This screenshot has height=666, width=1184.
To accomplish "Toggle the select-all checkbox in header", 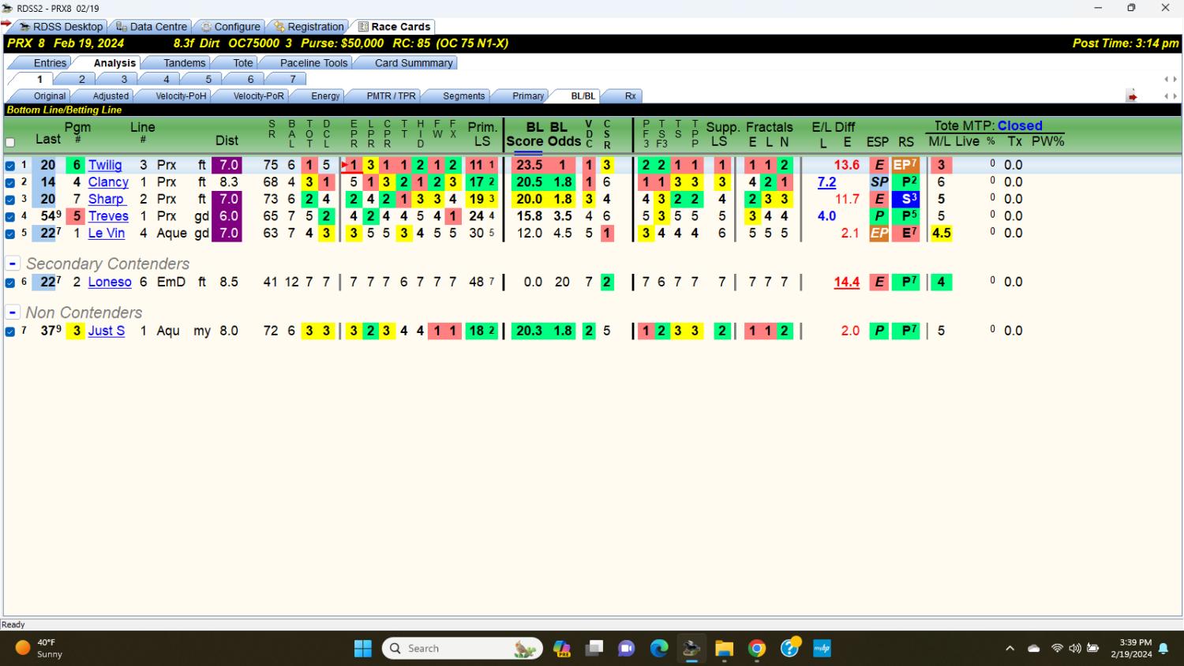I will point(10,143).
